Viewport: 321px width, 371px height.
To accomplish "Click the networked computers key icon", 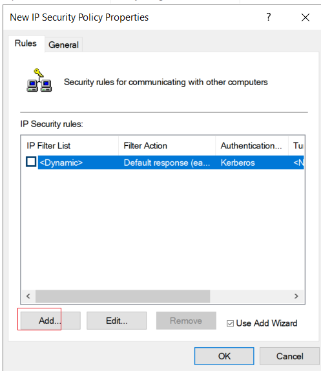I will [x=39, y=80].
